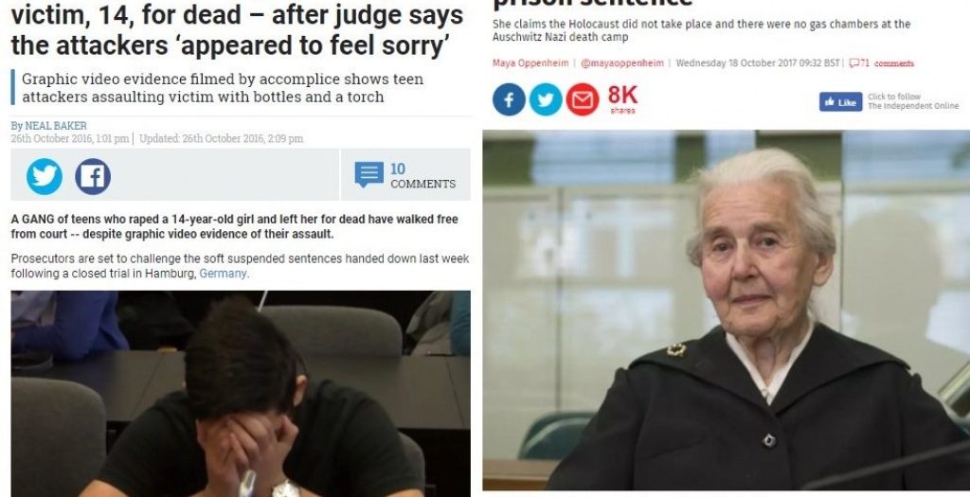Image resolution: width=970 pixels, height=497 pixels.
Task: Click the blue speech bubble comments icon
Action: pyautogui.click(x=369, y=174)
